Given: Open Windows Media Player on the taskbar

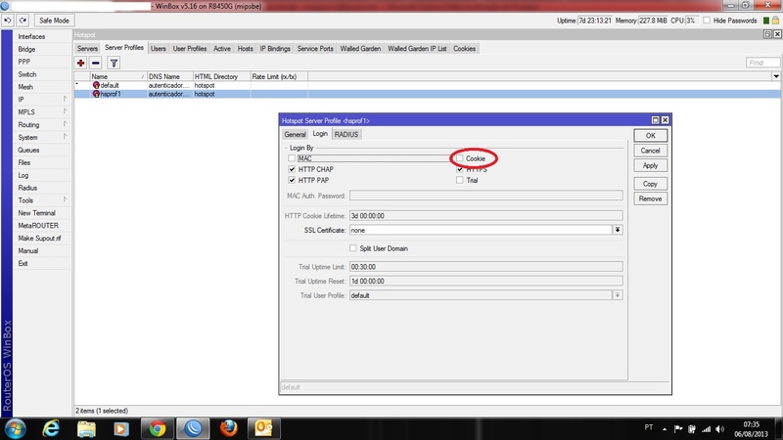Looking at the screenshot, I should (x=120, y=428).
